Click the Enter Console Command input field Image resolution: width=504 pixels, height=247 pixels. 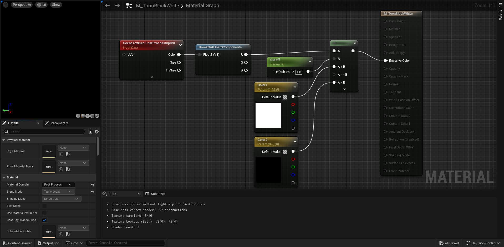(x=126, y=243)
